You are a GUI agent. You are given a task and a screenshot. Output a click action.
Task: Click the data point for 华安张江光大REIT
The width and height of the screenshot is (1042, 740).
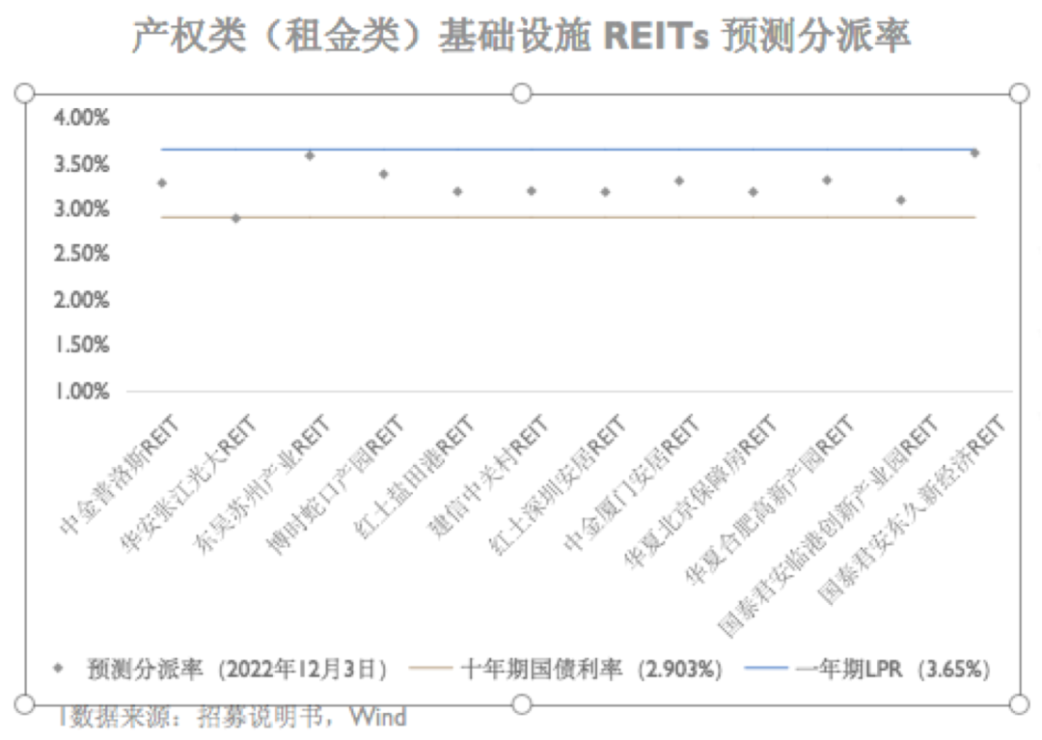(236, 218)
